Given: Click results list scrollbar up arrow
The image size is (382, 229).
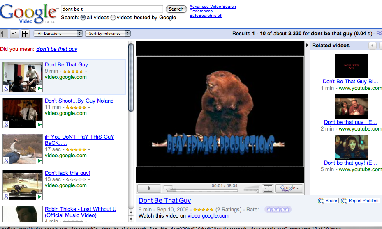Looking at the screenshot, I should (131, 212).
